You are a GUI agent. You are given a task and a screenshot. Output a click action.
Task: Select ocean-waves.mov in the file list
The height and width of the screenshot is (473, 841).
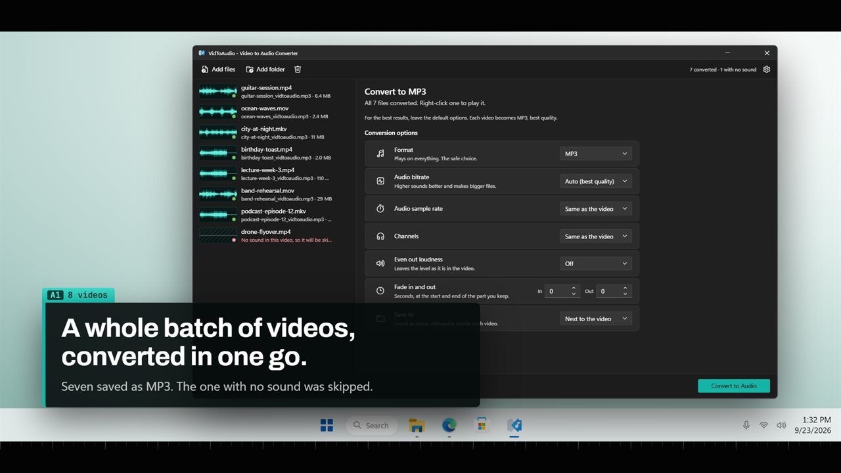coord(275,112)
